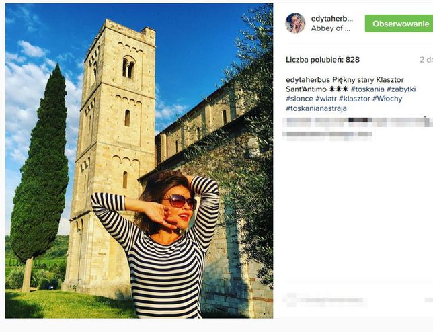This screenshot has height=332, width=433.
Task: Open the more options icon at bottom right
Action: [x=429, y=300]
